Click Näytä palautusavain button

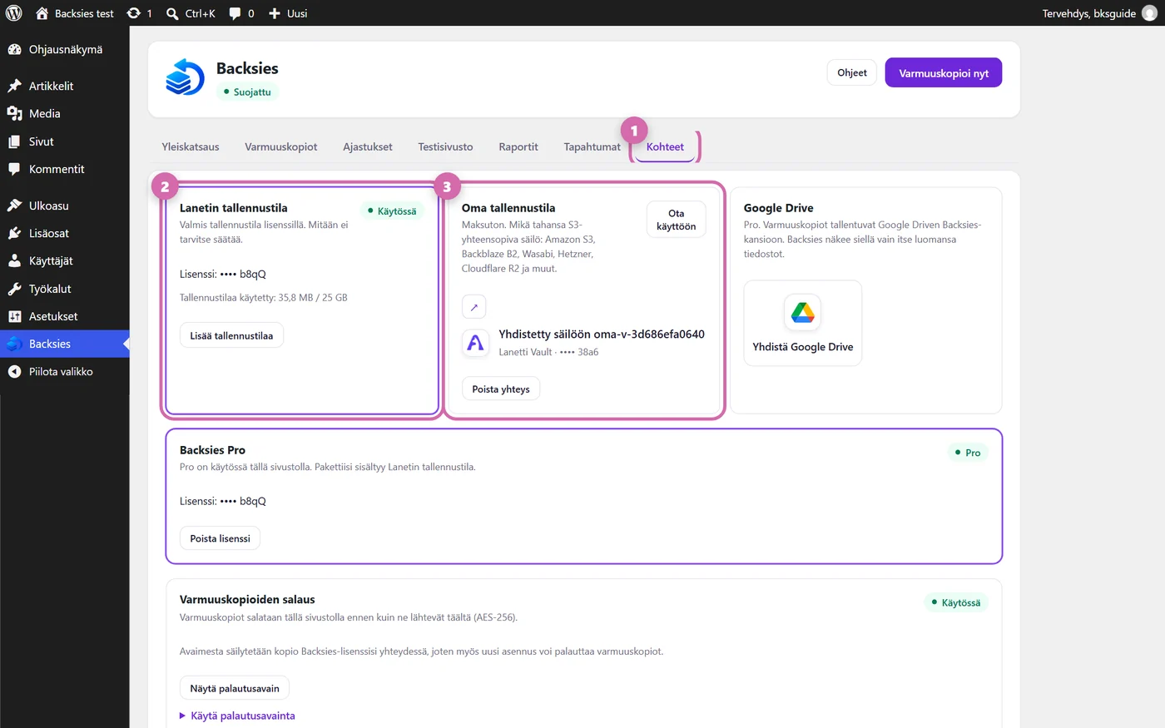[235, 688]
